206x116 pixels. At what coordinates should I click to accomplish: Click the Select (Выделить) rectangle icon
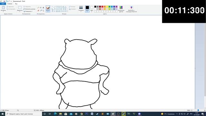click(20, 8)
